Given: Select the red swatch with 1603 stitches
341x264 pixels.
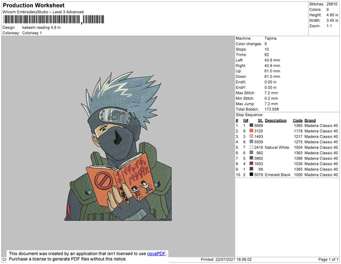Looking at the screenshot, I should (x=251, y=163).
